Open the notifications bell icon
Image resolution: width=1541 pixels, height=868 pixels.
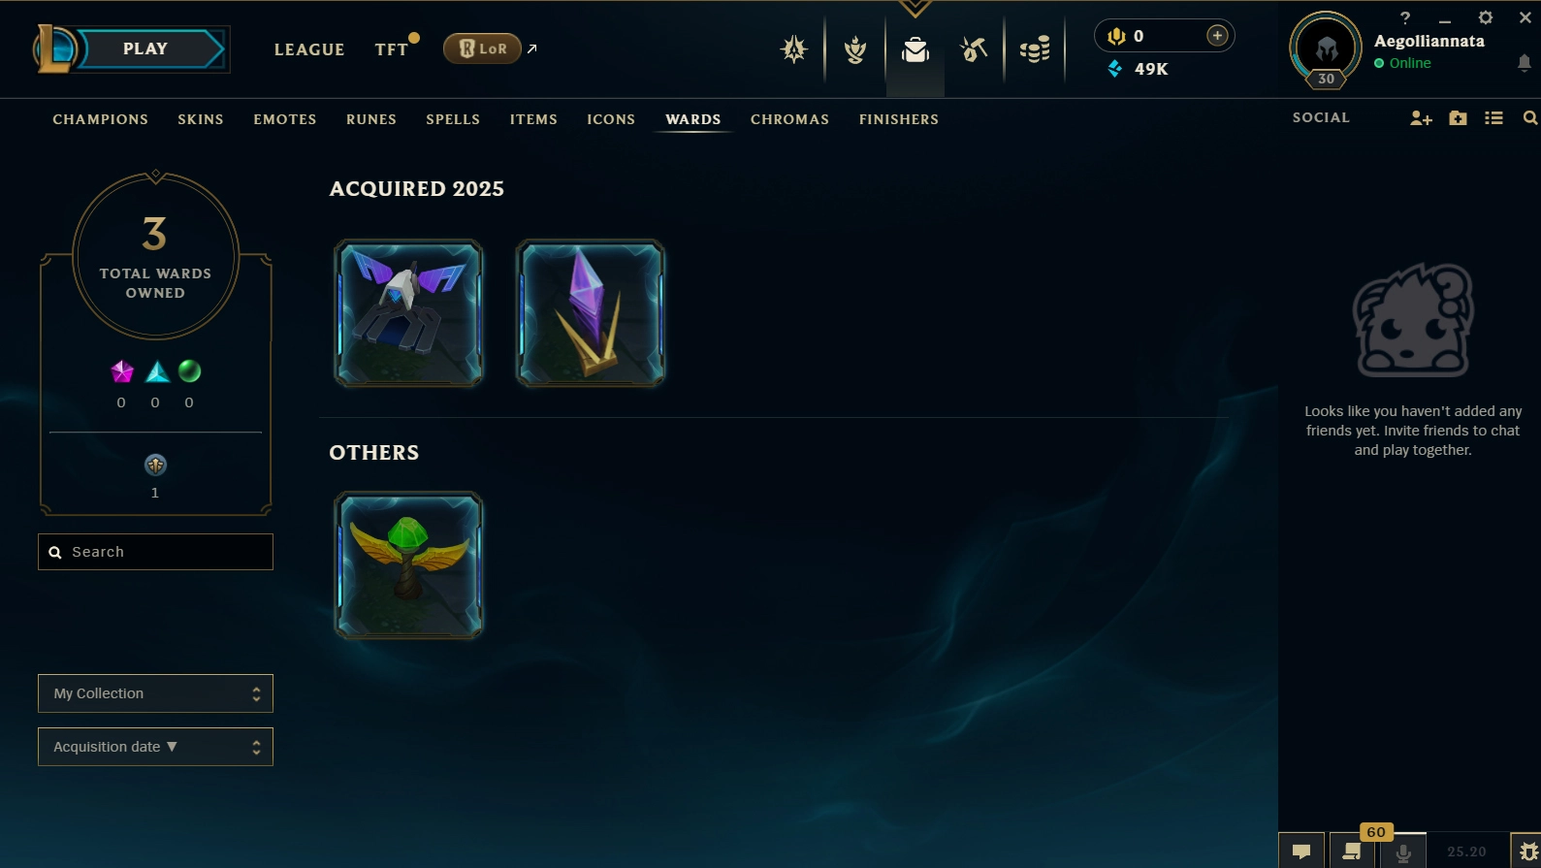point(1524,63)
